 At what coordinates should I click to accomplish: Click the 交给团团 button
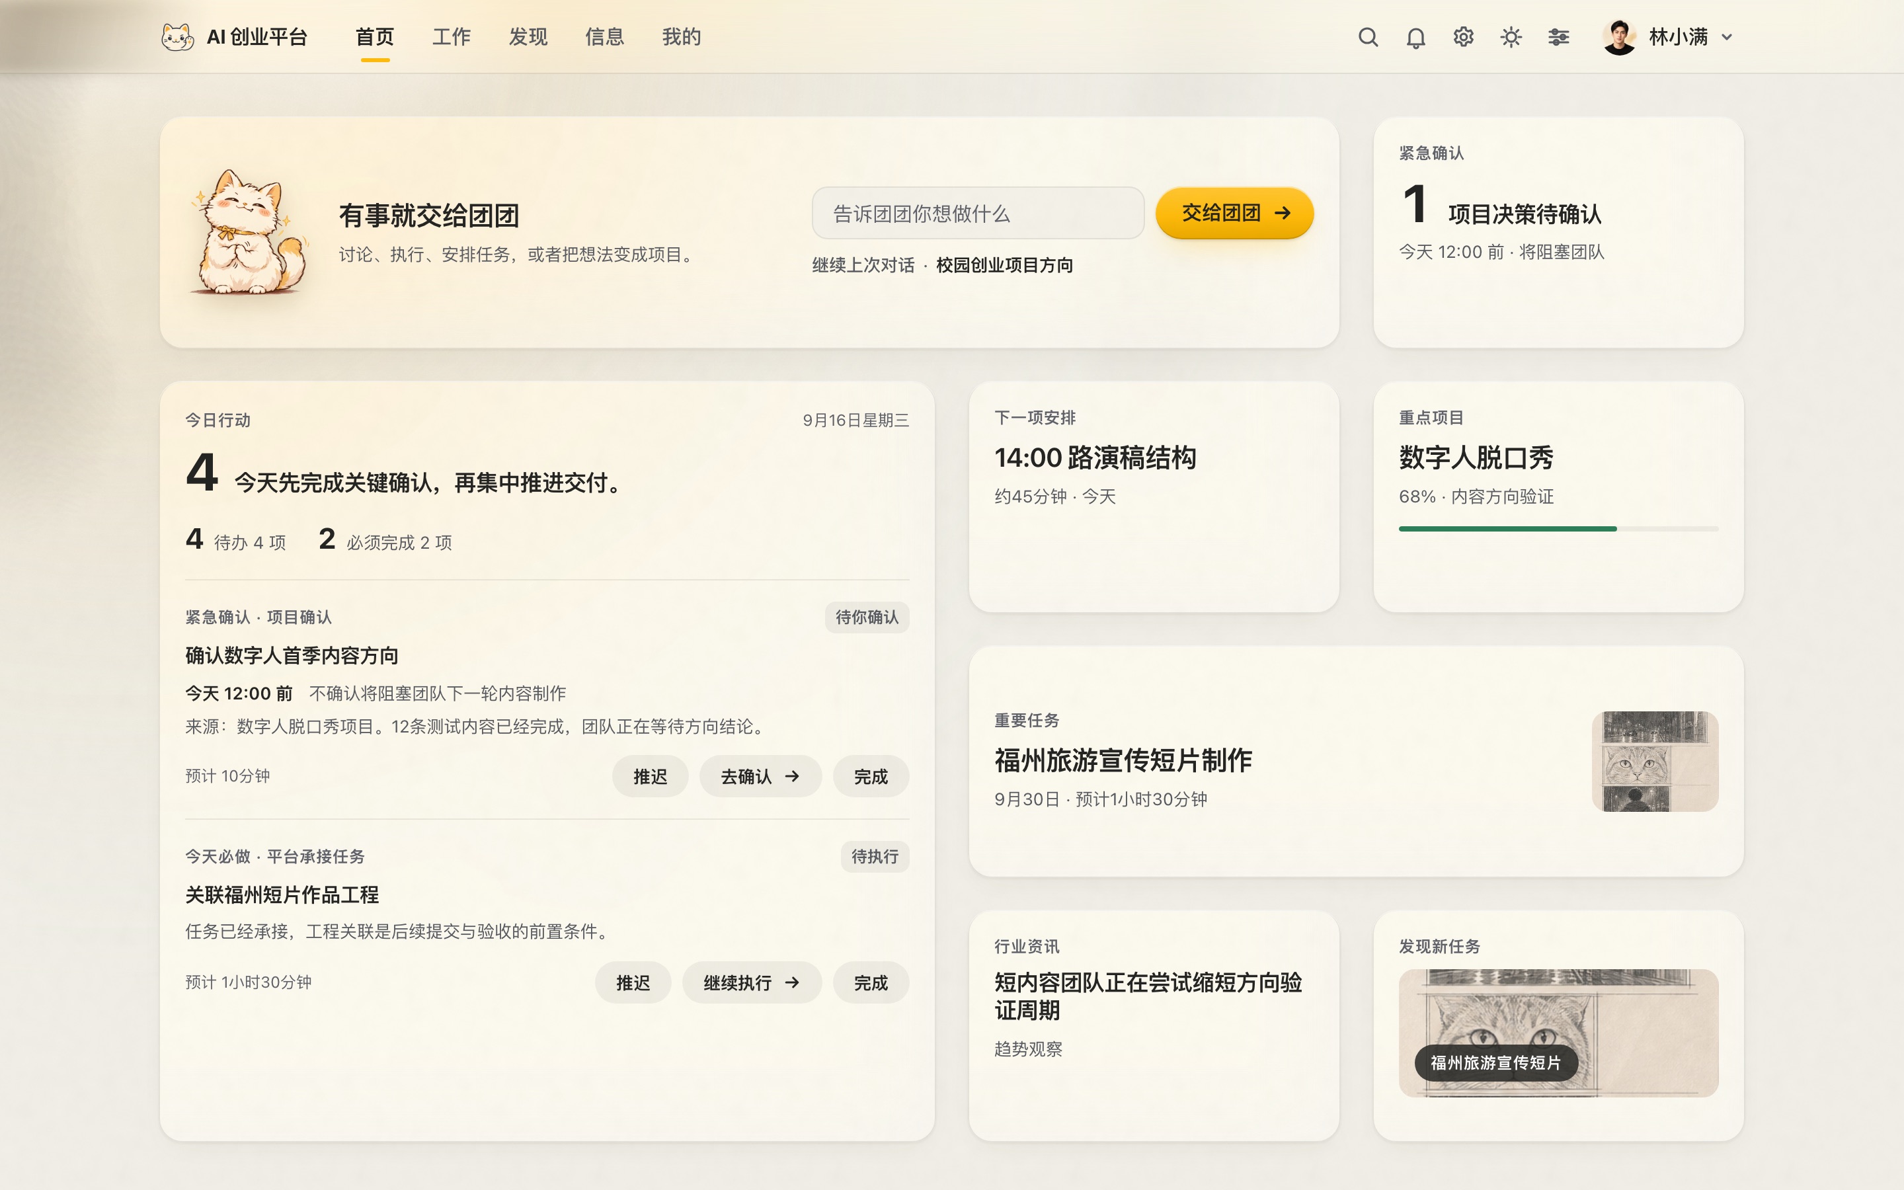click(1234, 212)
